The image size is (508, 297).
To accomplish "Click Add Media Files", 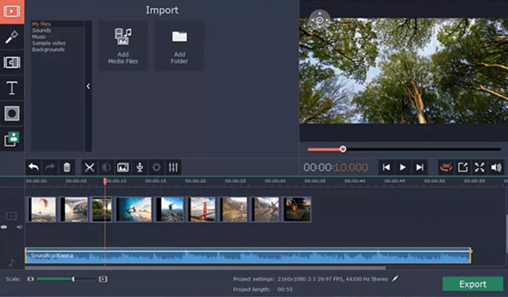I will click(123, 45).
